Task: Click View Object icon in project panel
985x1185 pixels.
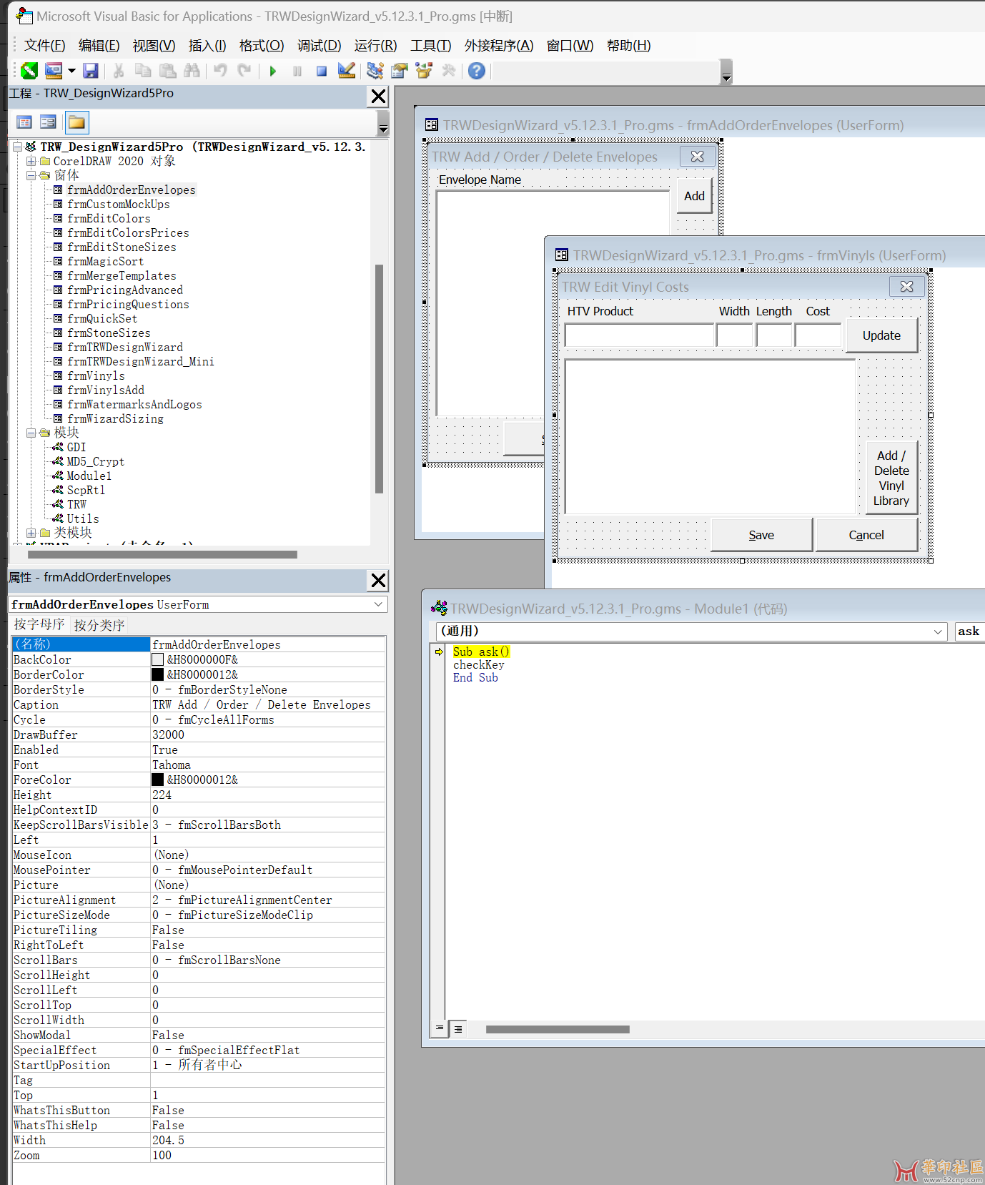Action: [x=48, y=122]
